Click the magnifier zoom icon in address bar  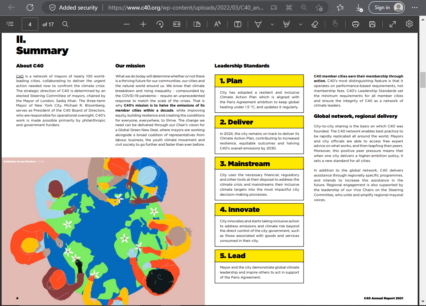[x=304, y=7]
